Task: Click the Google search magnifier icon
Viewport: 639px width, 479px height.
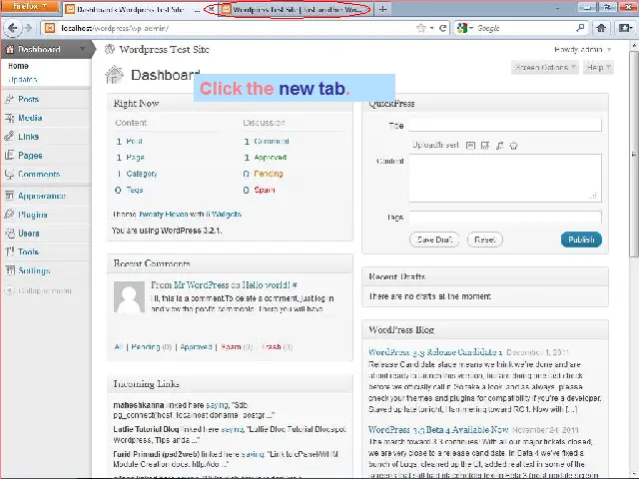Action: (580, 28)
